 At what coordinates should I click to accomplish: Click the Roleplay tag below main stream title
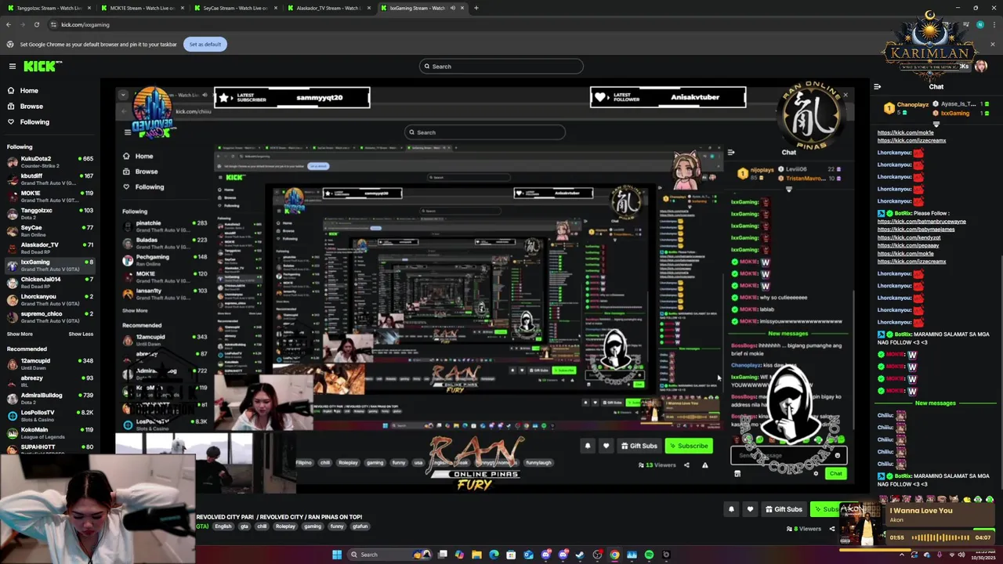[285, 526]
